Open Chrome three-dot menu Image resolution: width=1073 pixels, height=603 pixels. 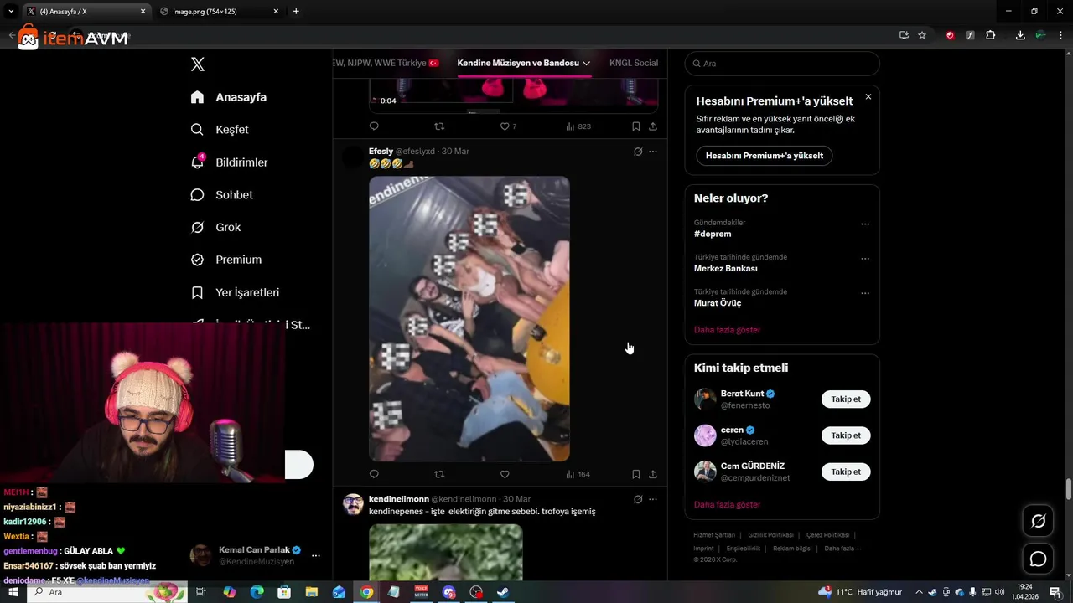[1061, 35]
